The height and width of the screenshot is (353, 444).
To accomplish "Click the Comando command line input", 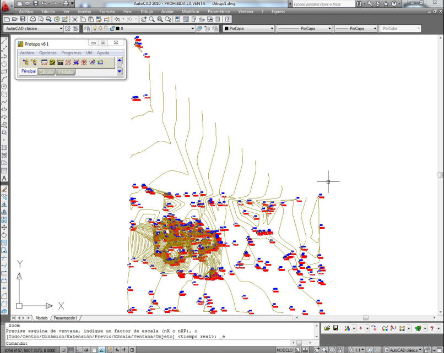I will click(x=160, y=343).
